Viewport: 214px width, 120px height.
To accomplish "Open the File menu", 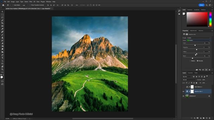I will pos(5,2).
